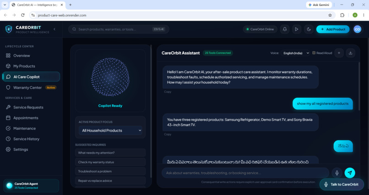This screenshot has width=369, height=195.
Task: Go back in browser
Action: [x=5, y=15]
